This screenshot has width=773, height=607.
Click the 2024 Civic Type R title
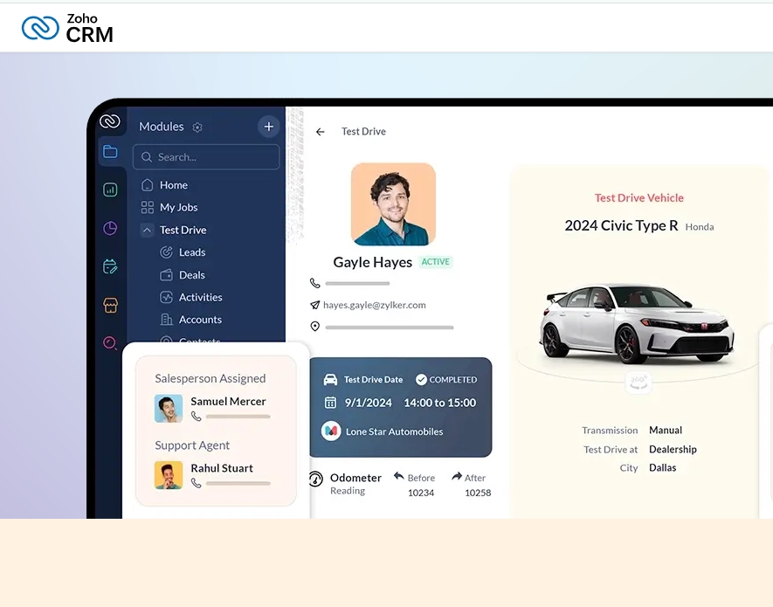[x=621, y=225]
